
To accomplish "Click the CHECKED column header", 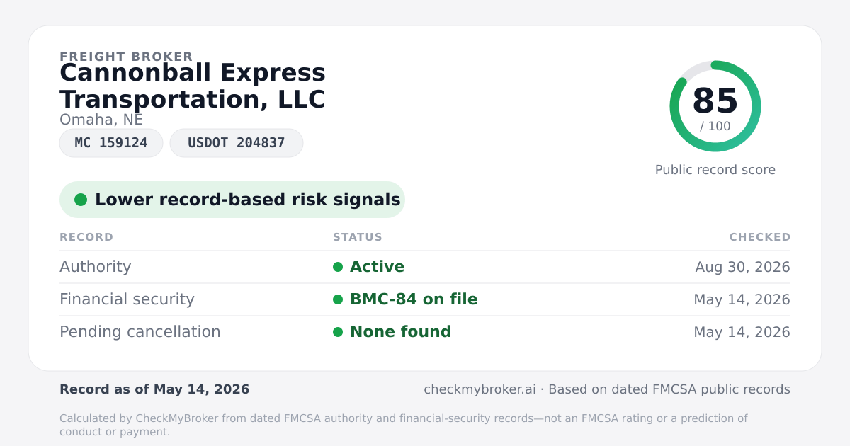I will (x=760, y=237).
